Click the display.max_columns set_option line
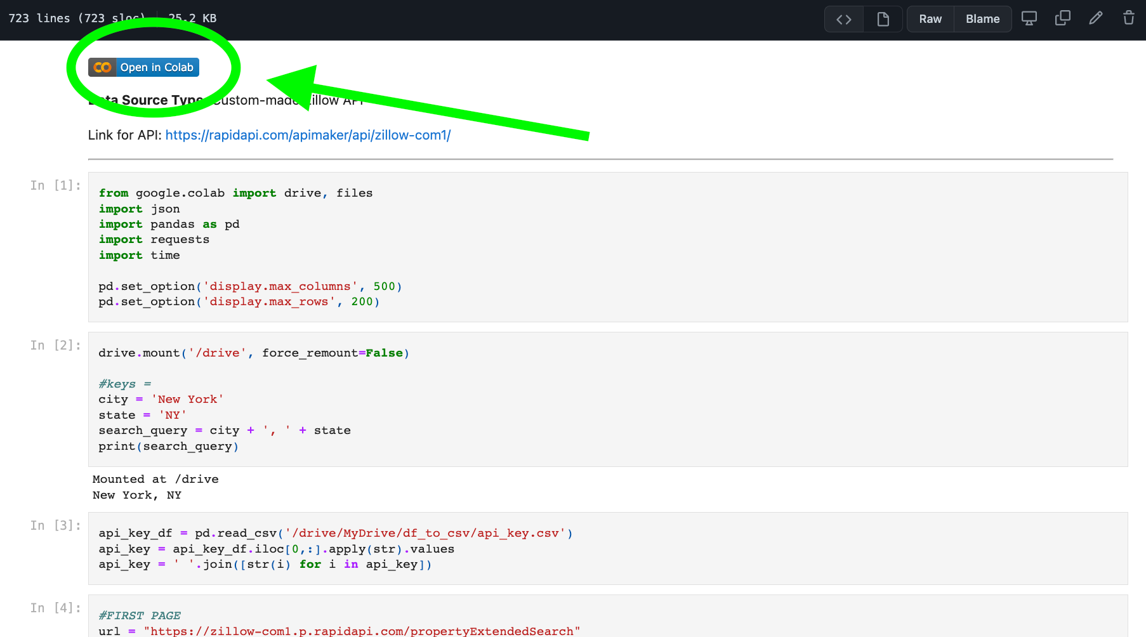The image size is (1146, 637). pyautogui.click(x=250, y=286)
